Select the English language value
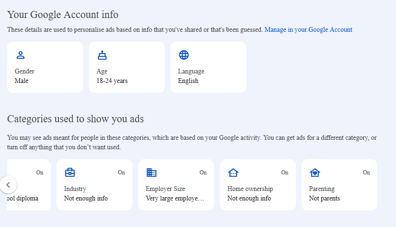Image resolution: width=396 pixels, height=227 pixels. pyautogui.click(x=188, y=81)
